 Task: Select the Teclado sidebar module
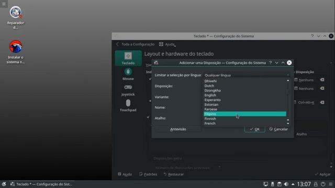coord(128,58)
